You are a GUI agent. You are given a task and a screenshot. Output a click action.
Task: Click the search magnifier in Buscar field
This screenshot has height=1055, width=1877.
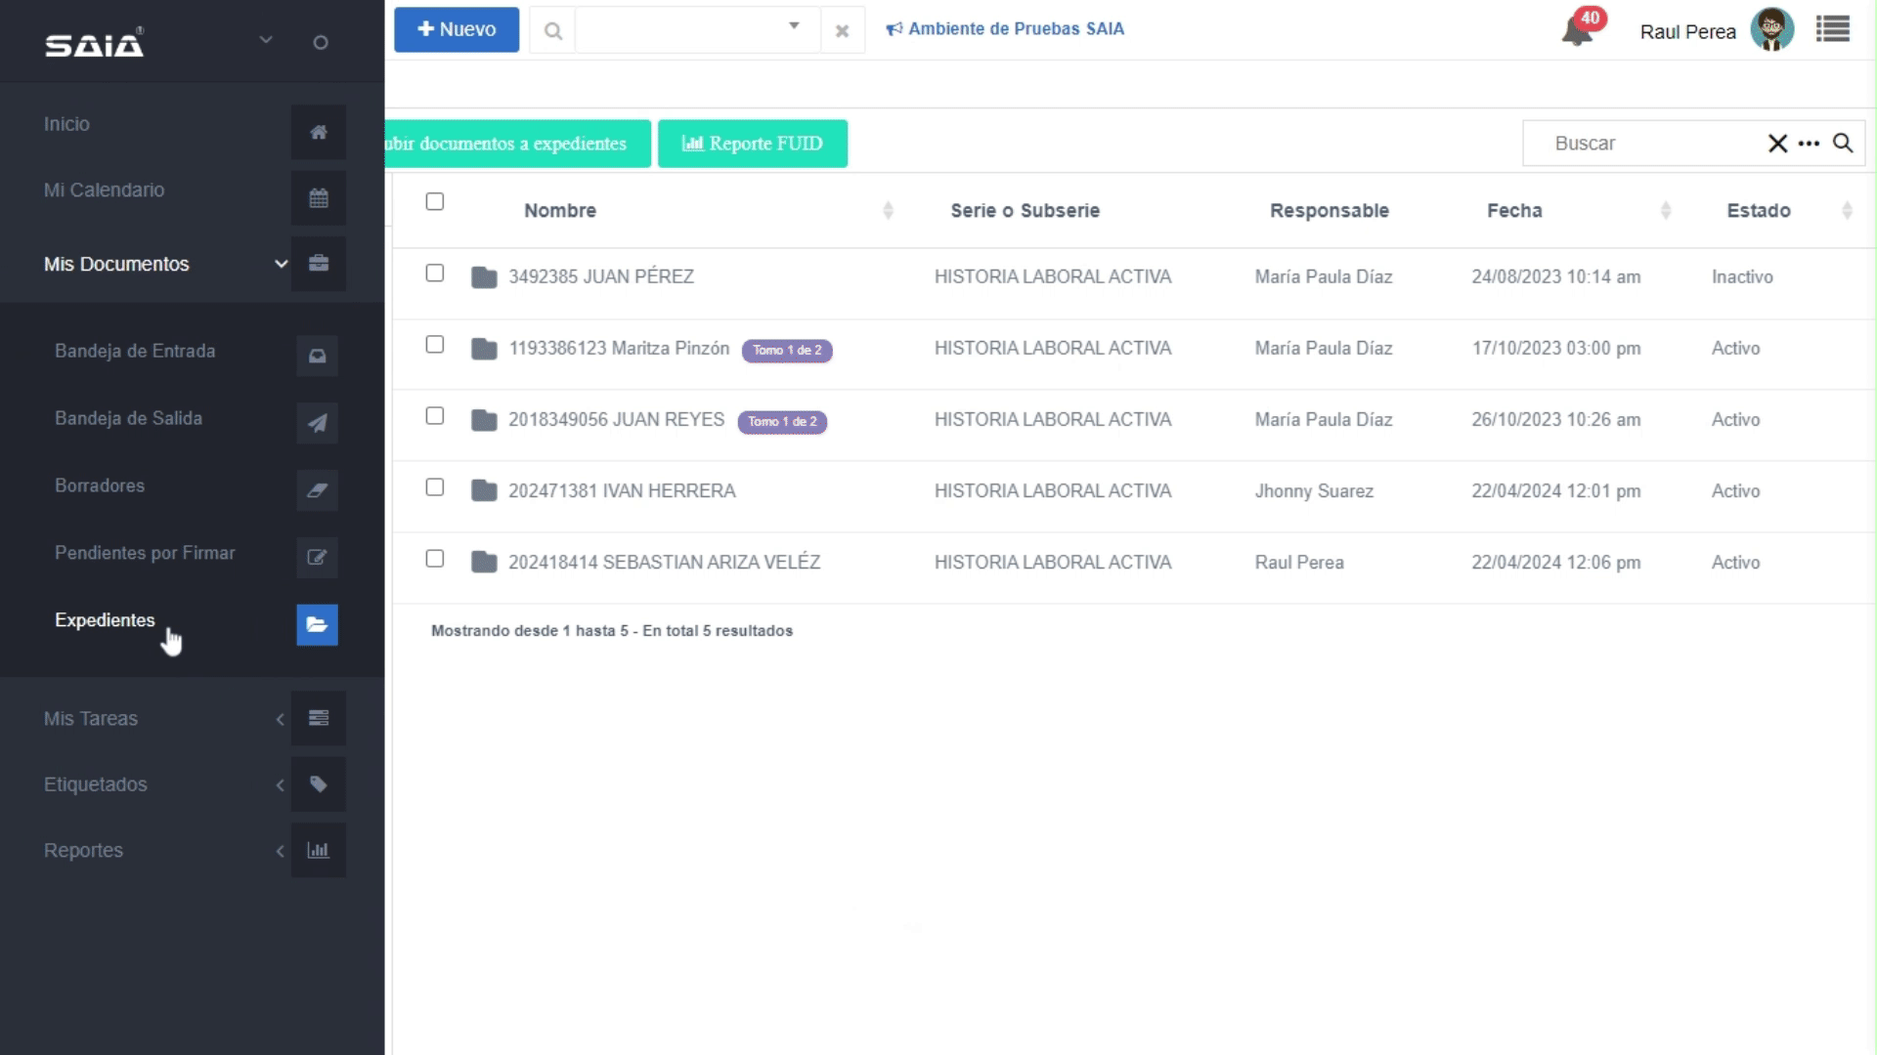tap(1843, 144)
